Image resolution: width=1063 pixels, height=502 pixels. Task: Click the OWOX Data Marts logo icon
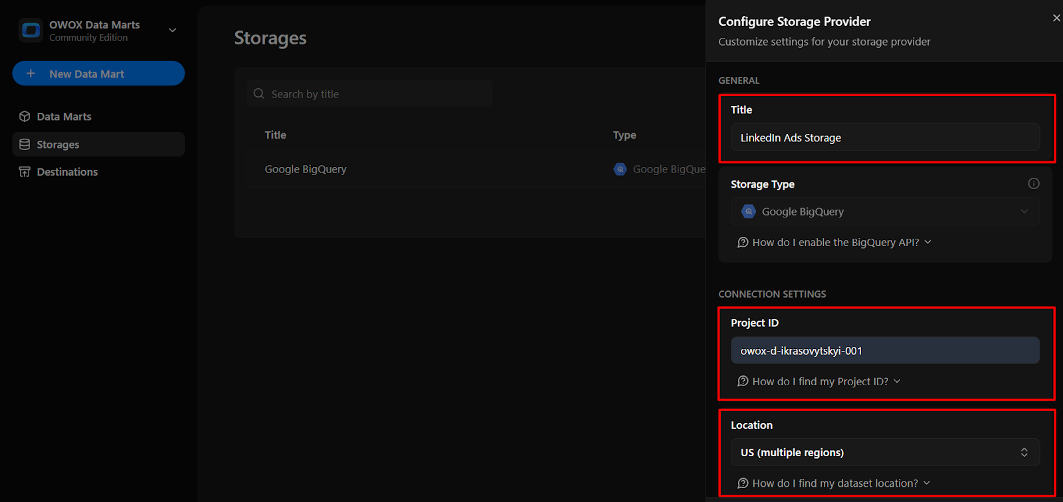(31, 31)
